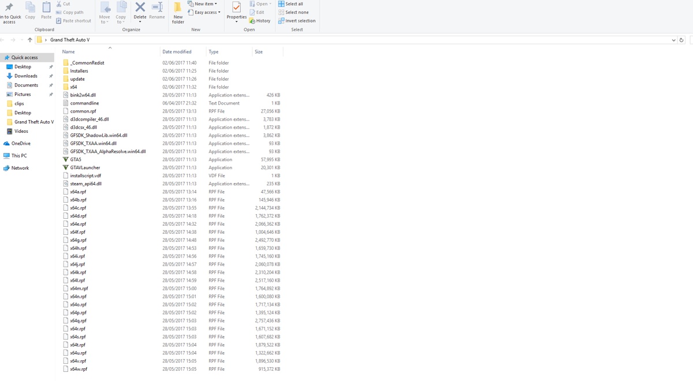693x381 pixels.
Task: Open the Move to dropdown
Action: click(x=105, y=19)
